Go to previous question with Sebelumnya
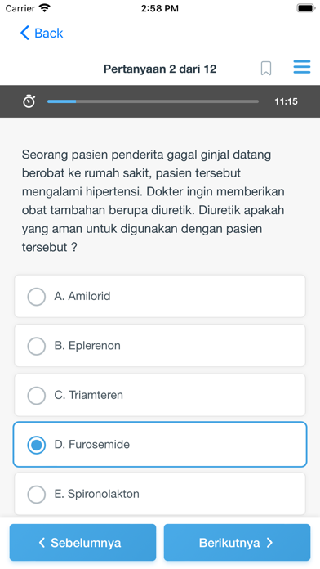The height and width of the screenshot is (569, 320). click(82, 543)
